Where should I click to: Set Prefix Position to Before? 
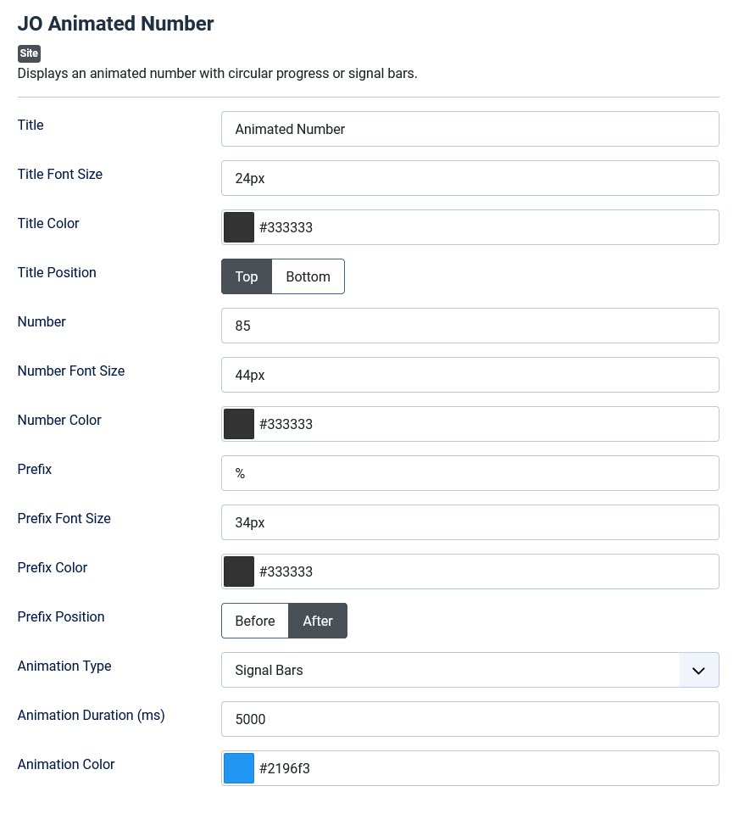pos(255,621)
